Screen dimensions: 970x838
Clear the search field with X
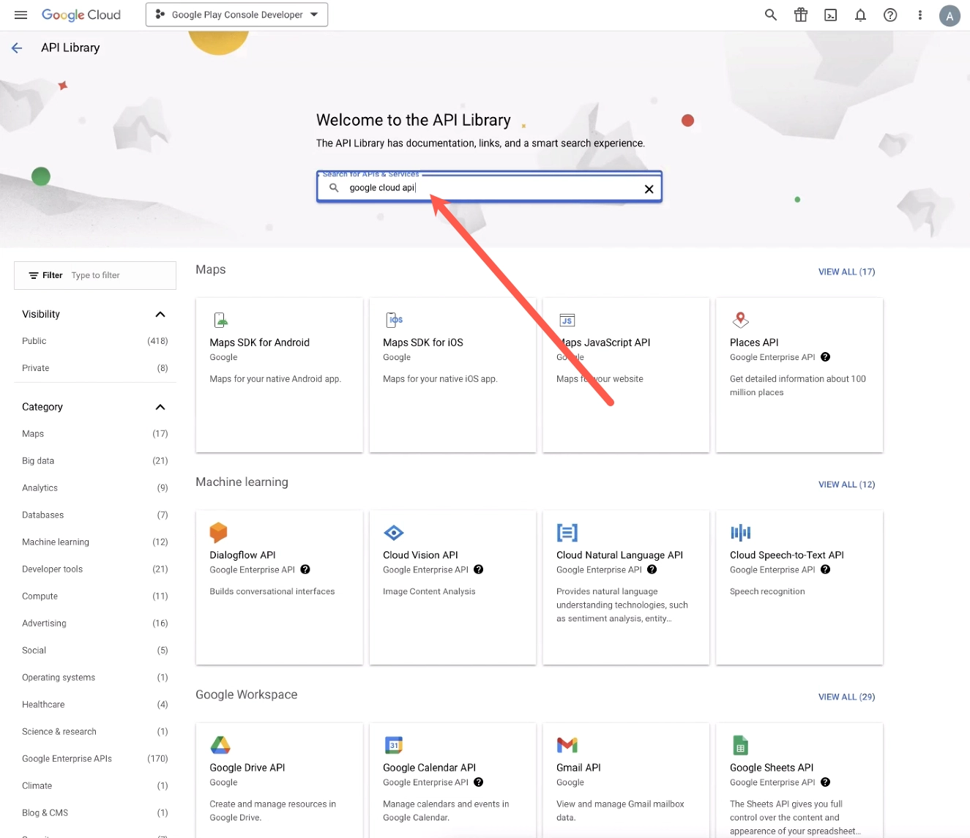[649, 189]
